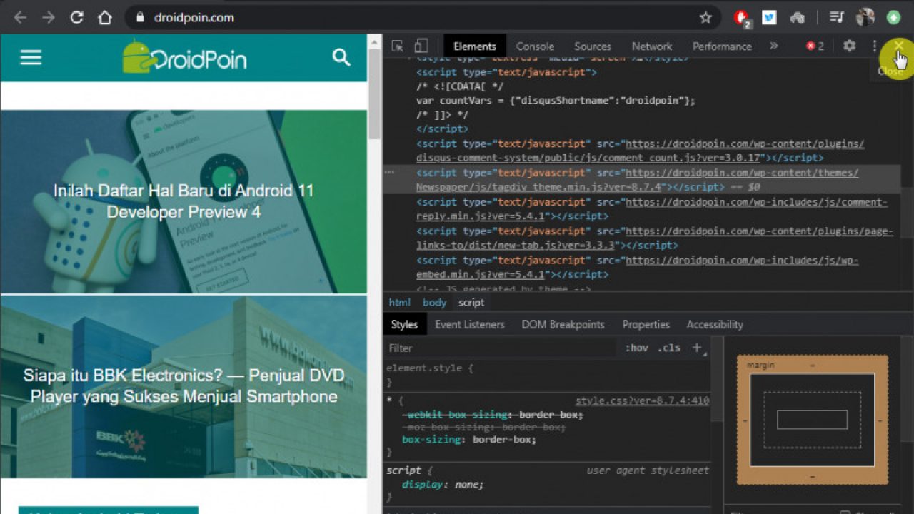This screenshot has width=914, height=514.
Task: Click the box-sizing: border-box declaration
Action: click(x=469, y=440)
